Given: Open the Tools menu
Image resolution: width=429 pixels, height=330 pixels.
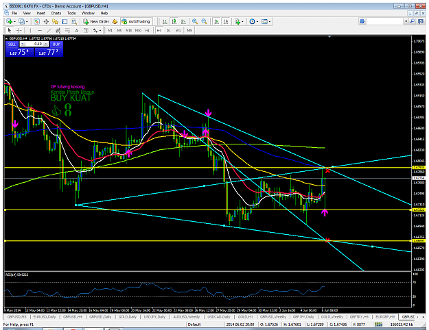Looking at the screenshot, I should point(71,13).
